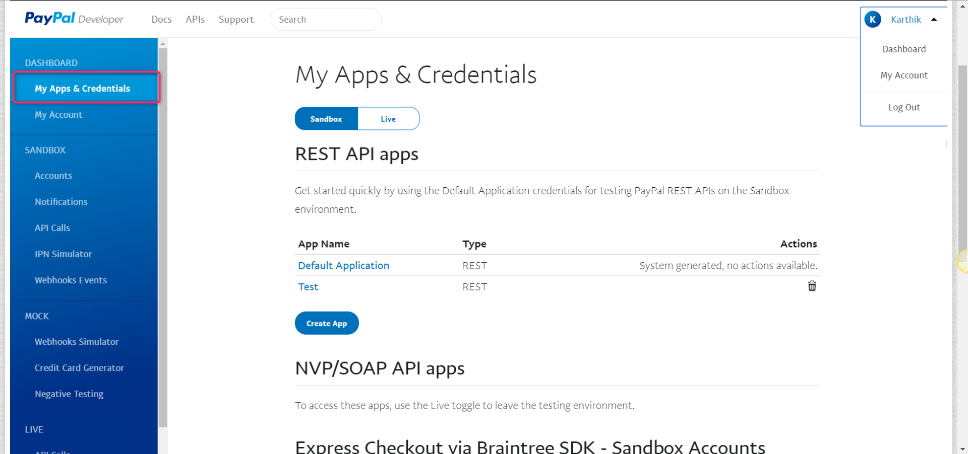
Task: Open IPN Simulator in the sidebar
Action: tap(63, 254)
